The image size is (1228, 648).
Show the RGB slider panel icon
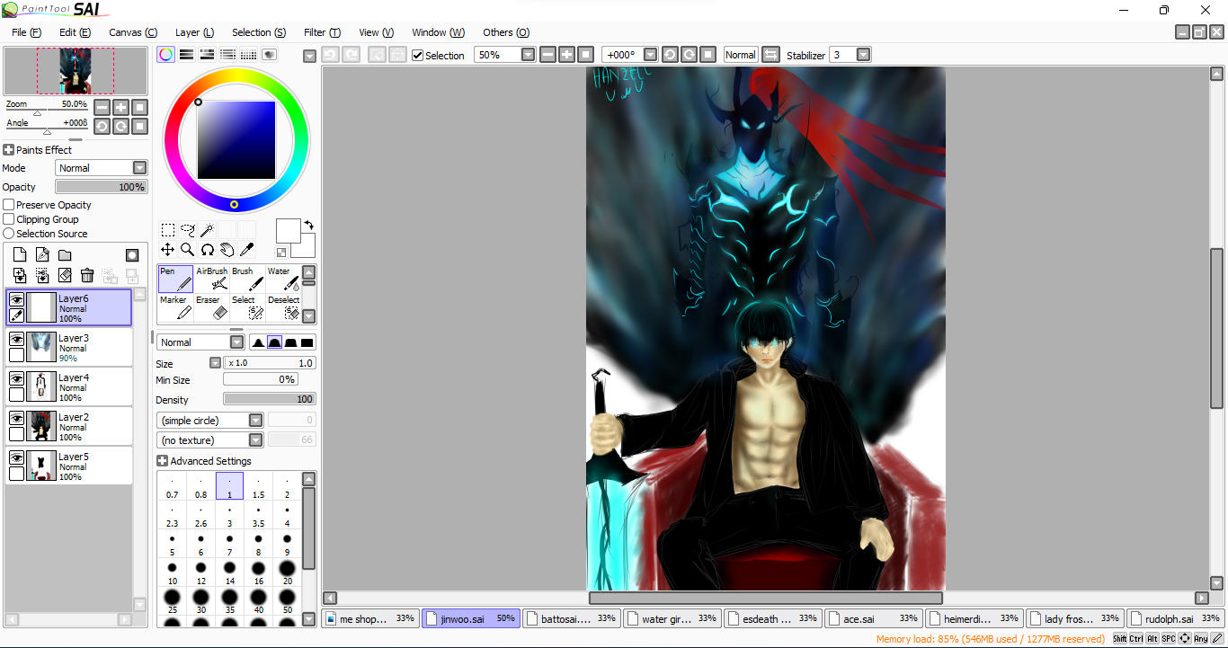point(186,55)
